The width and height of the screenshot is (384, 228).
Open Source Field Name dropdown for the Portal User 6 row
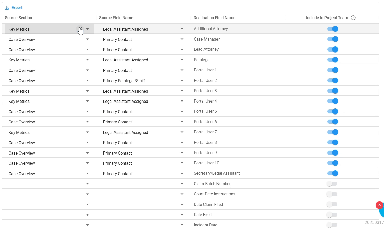(182, 122)
